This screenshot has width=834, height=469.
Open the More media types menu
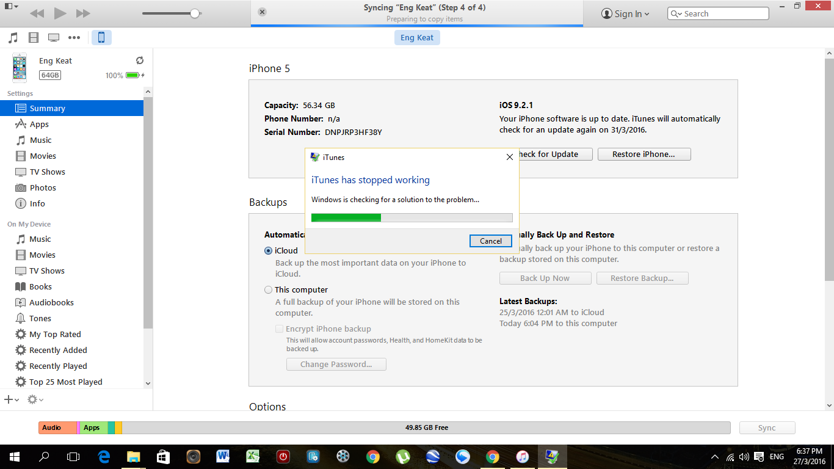click(x=74, y=38)
